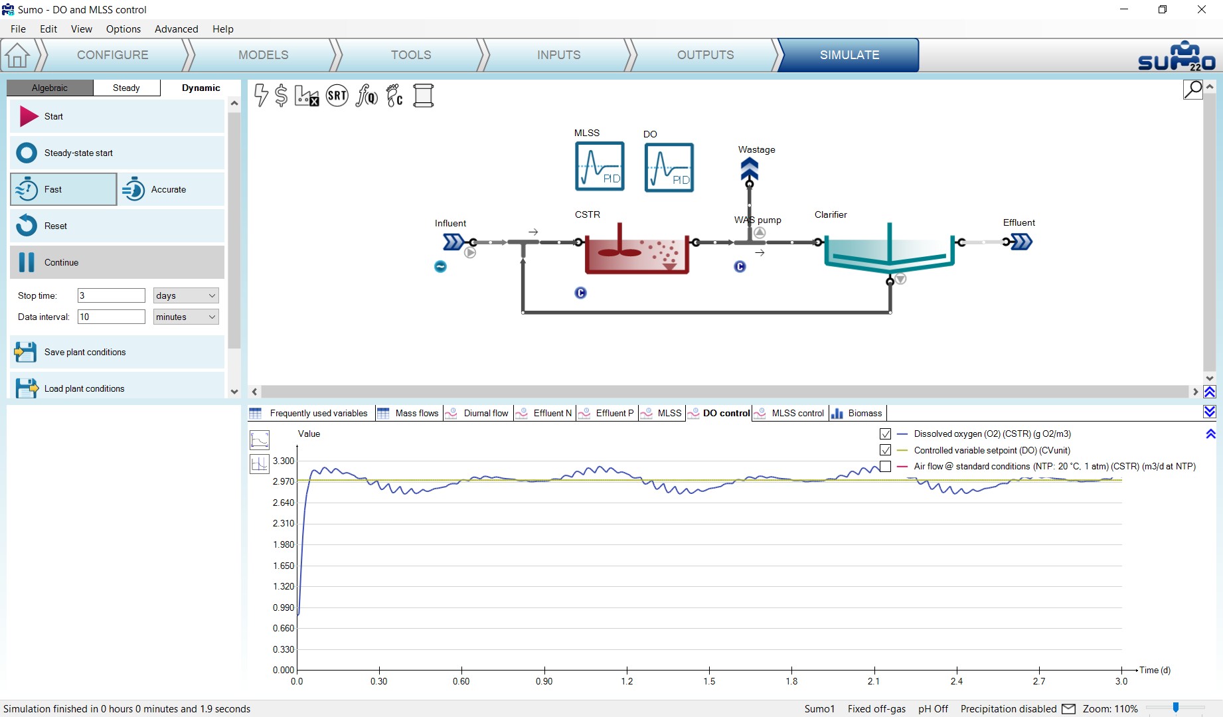Switch to the Steady solver tab

pyautogui.click(x=126, y=88)
